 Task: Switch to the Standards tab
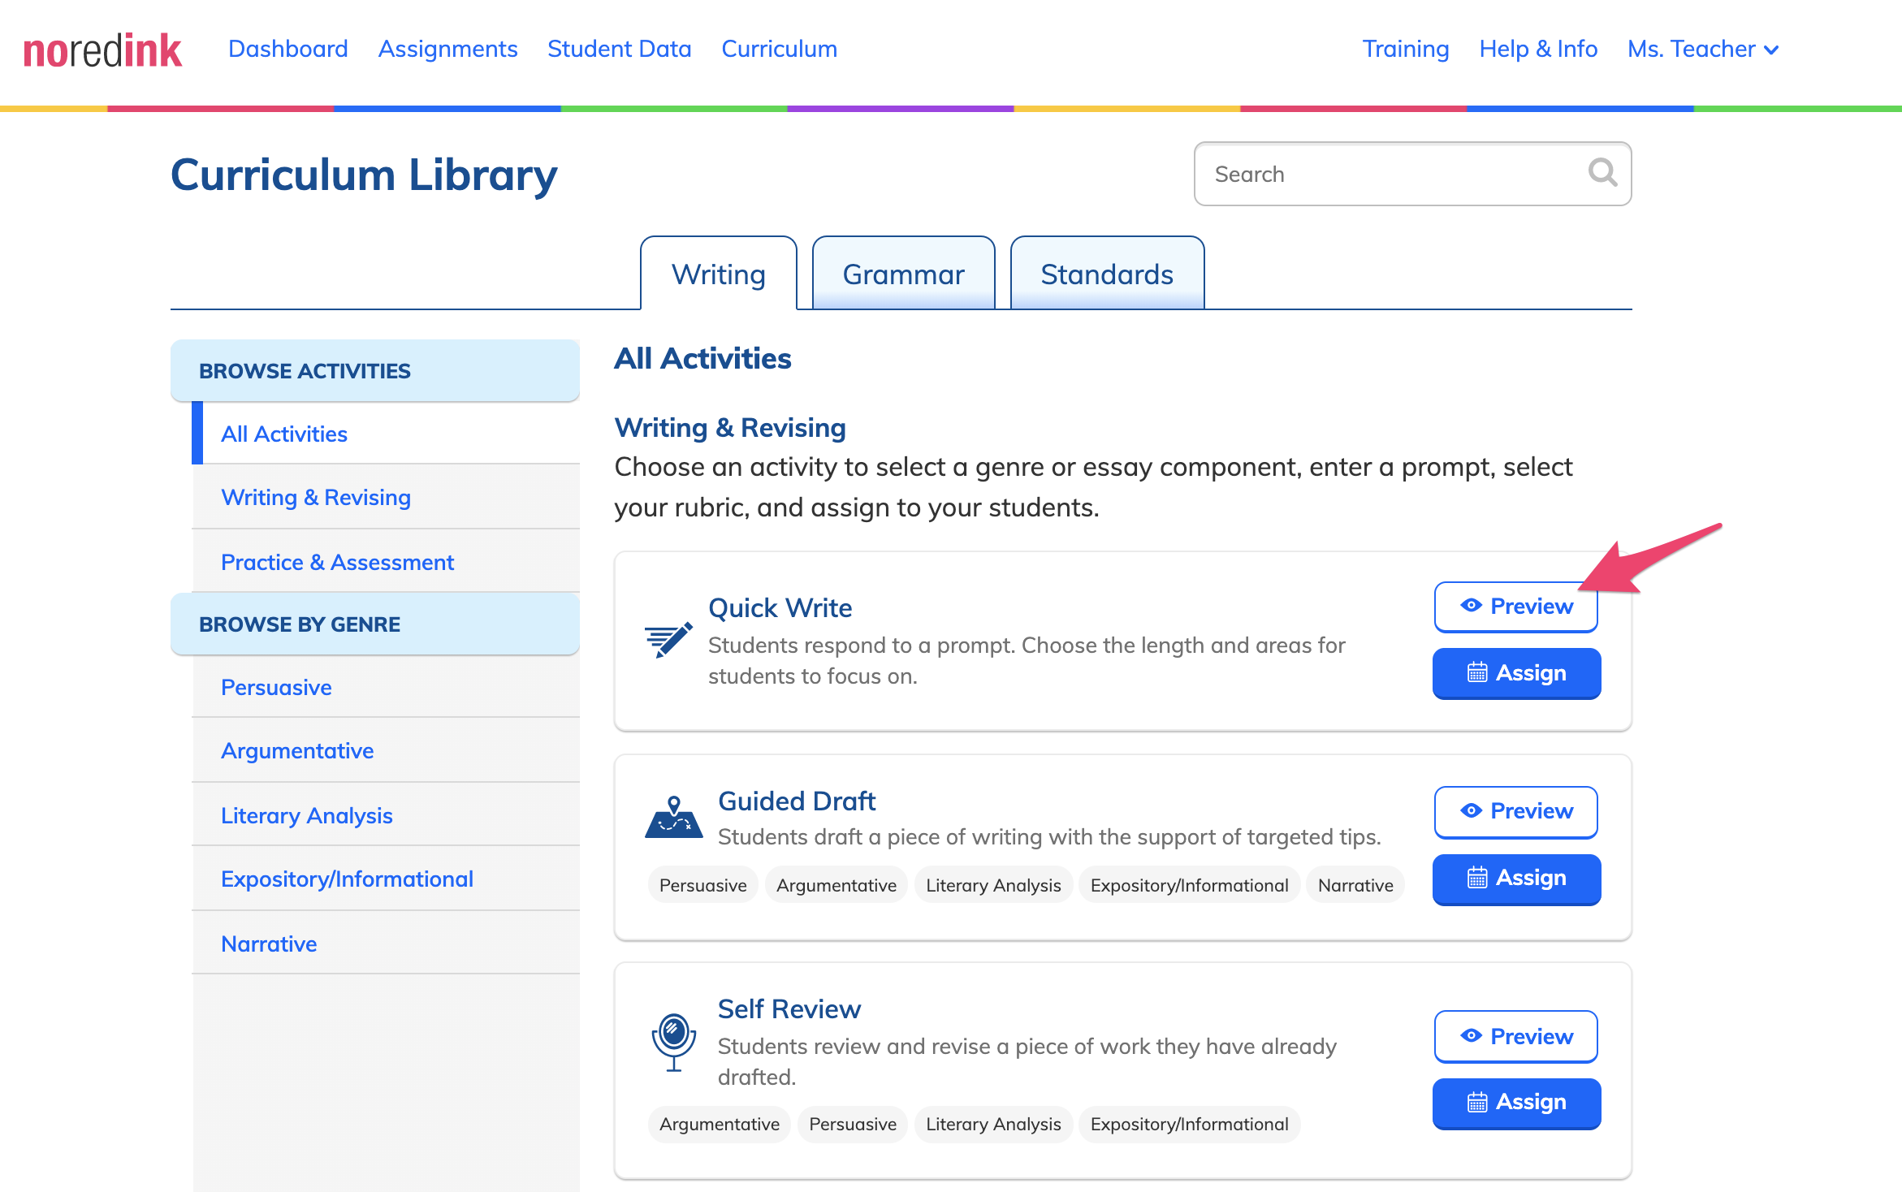pyautogui.click(x=1107, y=274)
